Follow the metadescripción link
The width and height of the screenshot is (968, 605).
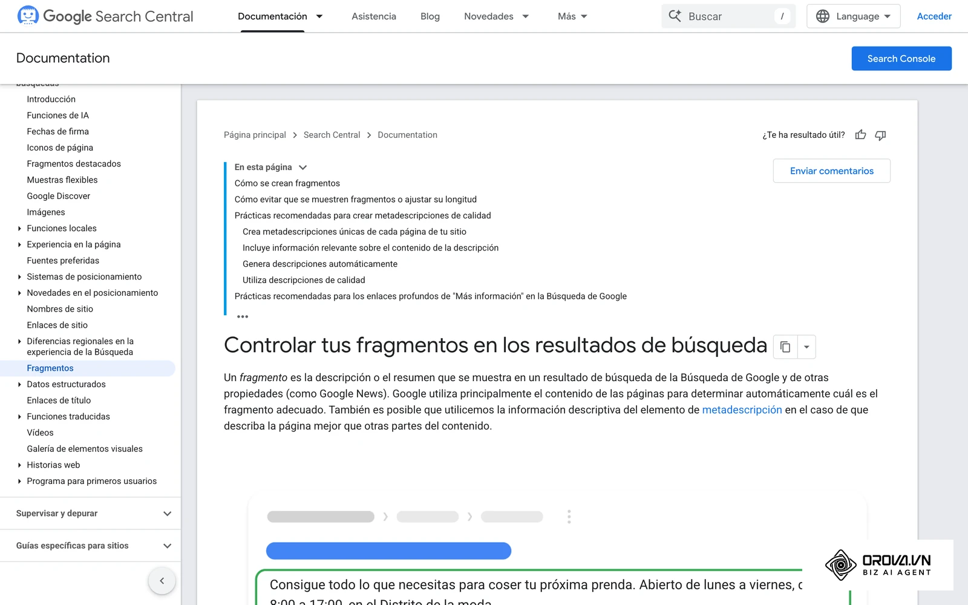[742, 410]
